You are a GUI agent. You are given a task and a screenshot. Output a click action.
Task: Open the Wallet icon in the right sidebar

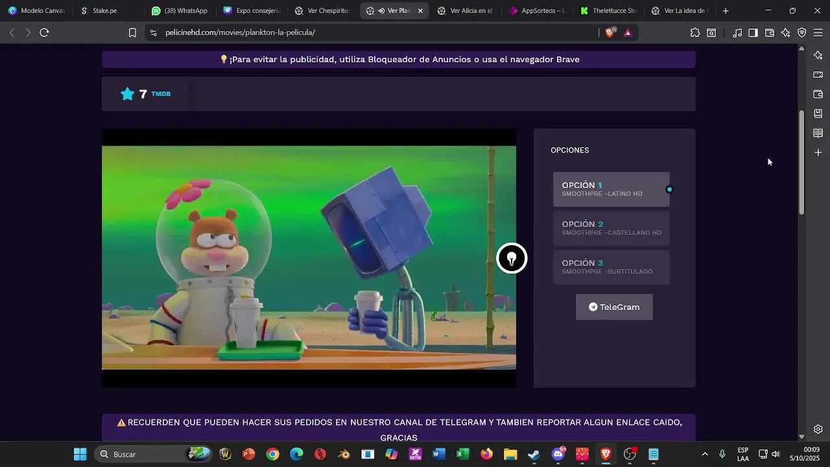[818, 94]
